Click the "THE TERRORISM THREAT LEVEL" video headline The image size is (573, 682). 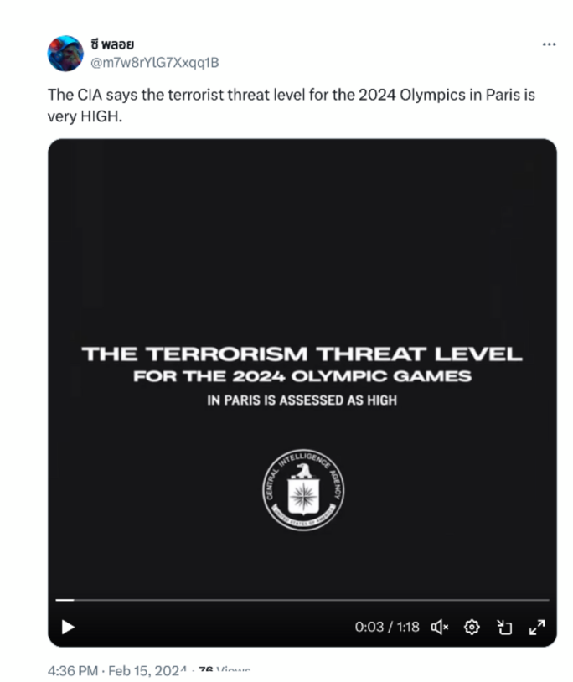click(x=302, y=354)
